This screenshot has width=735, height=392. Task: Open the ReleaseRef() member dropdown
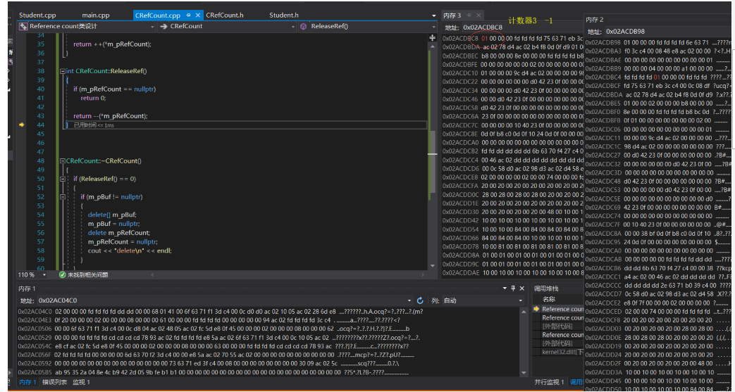pyautogui.click(x=433, y=27)
